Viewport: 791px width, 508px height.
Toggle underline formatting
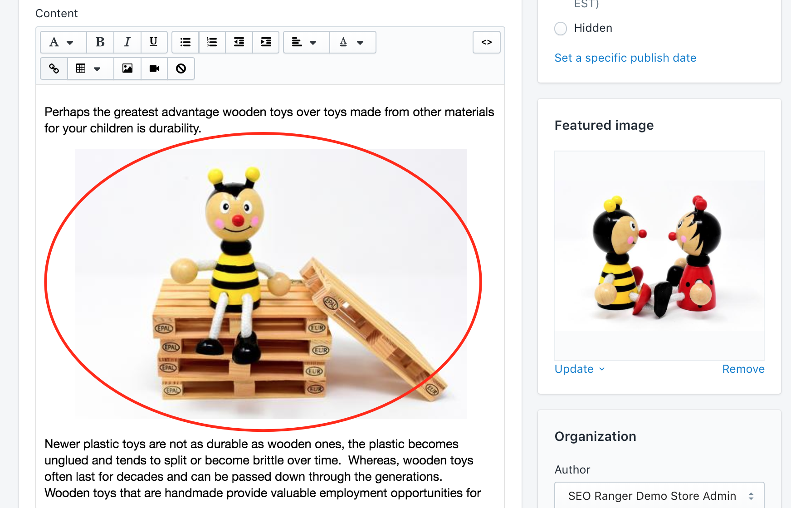pos(154,42)
